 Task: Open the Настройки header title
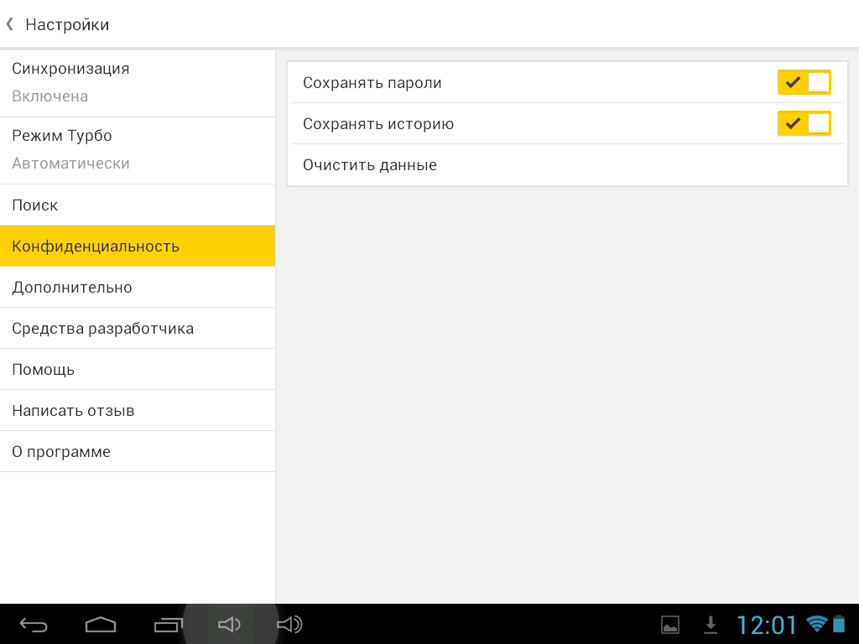67,24
